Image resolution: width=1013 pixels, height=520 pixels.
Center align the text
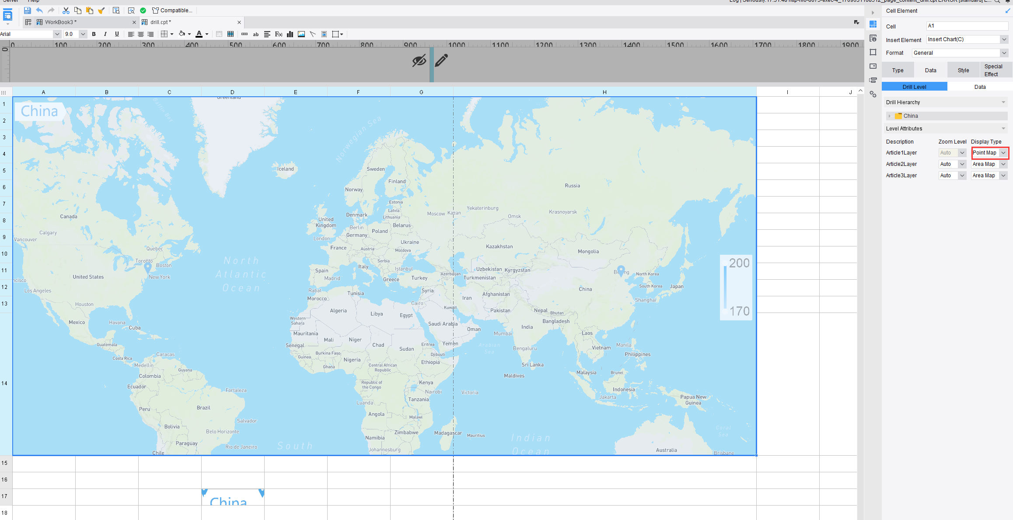pos(141,34)
